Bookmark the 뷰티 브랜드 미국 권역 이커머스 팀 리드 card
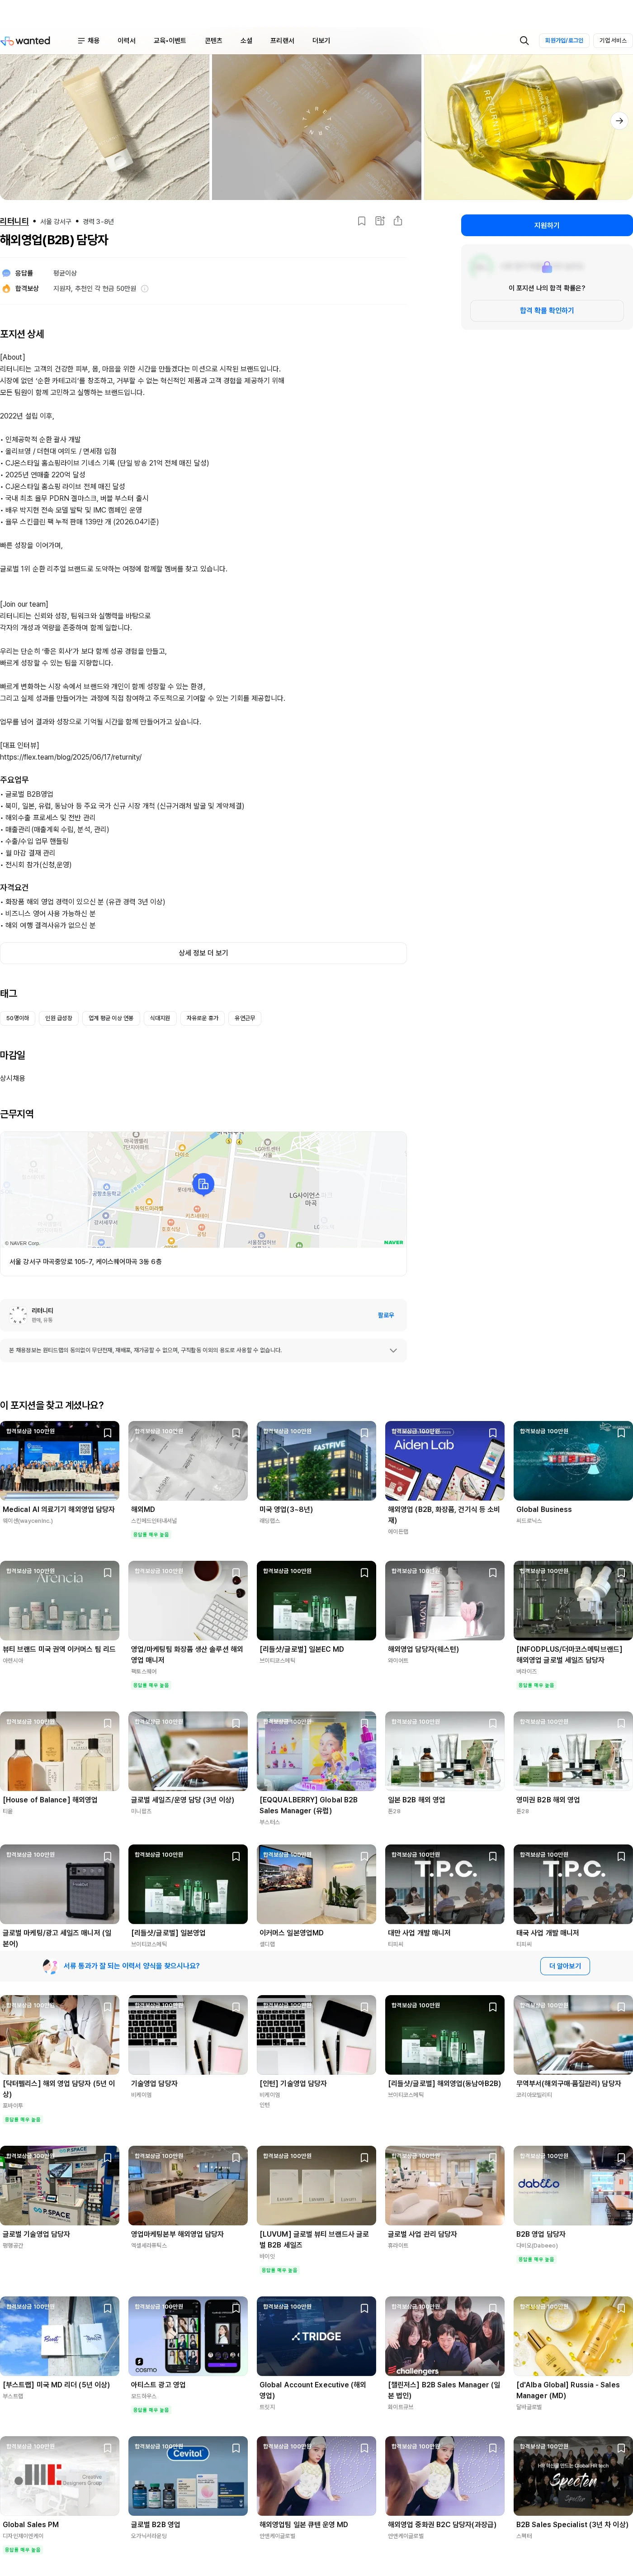This screenshot has height=2576, width=633. 108,1573
